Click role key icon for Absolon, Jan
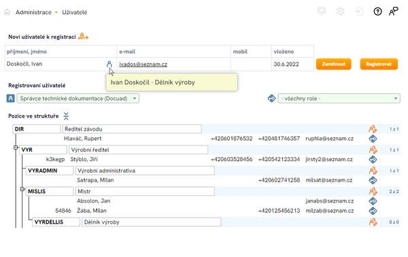408x257 pixels. click(x=373, y=201)
